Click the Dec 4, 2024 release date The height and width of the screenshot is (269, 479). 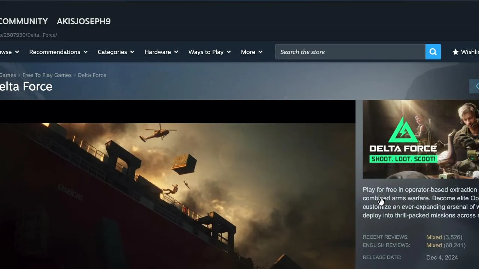coord(442,257)
